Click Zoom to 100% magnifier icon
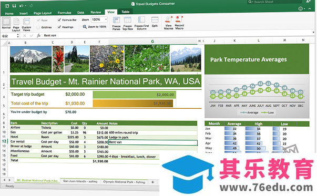The width and height of the screenshot is (317, 196). coord(85,27)
